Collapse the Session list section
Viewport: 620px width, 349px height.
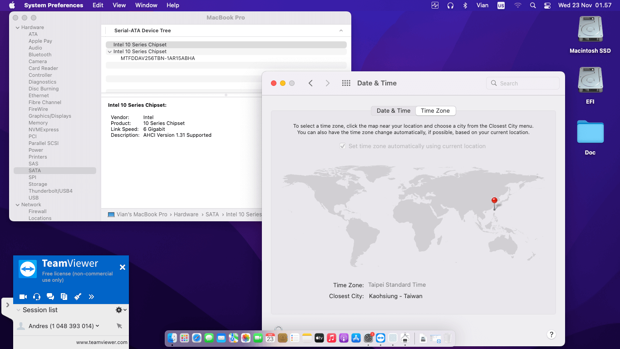(19, 310)
